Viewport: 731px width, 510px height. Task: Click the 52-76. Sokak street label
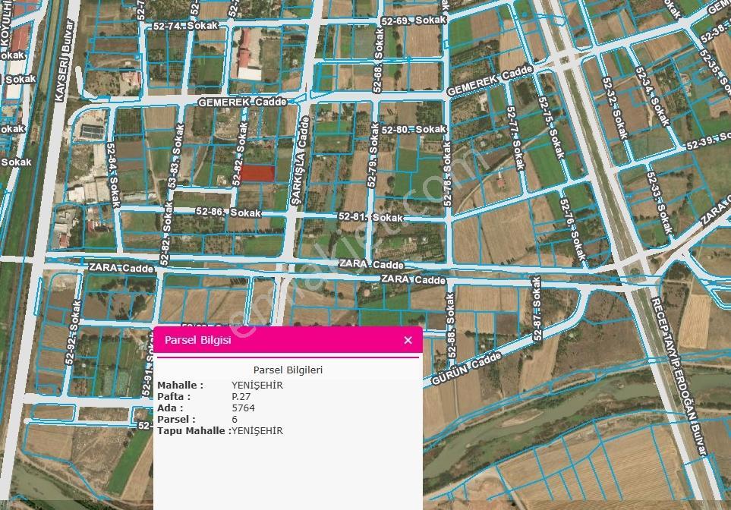572,229
